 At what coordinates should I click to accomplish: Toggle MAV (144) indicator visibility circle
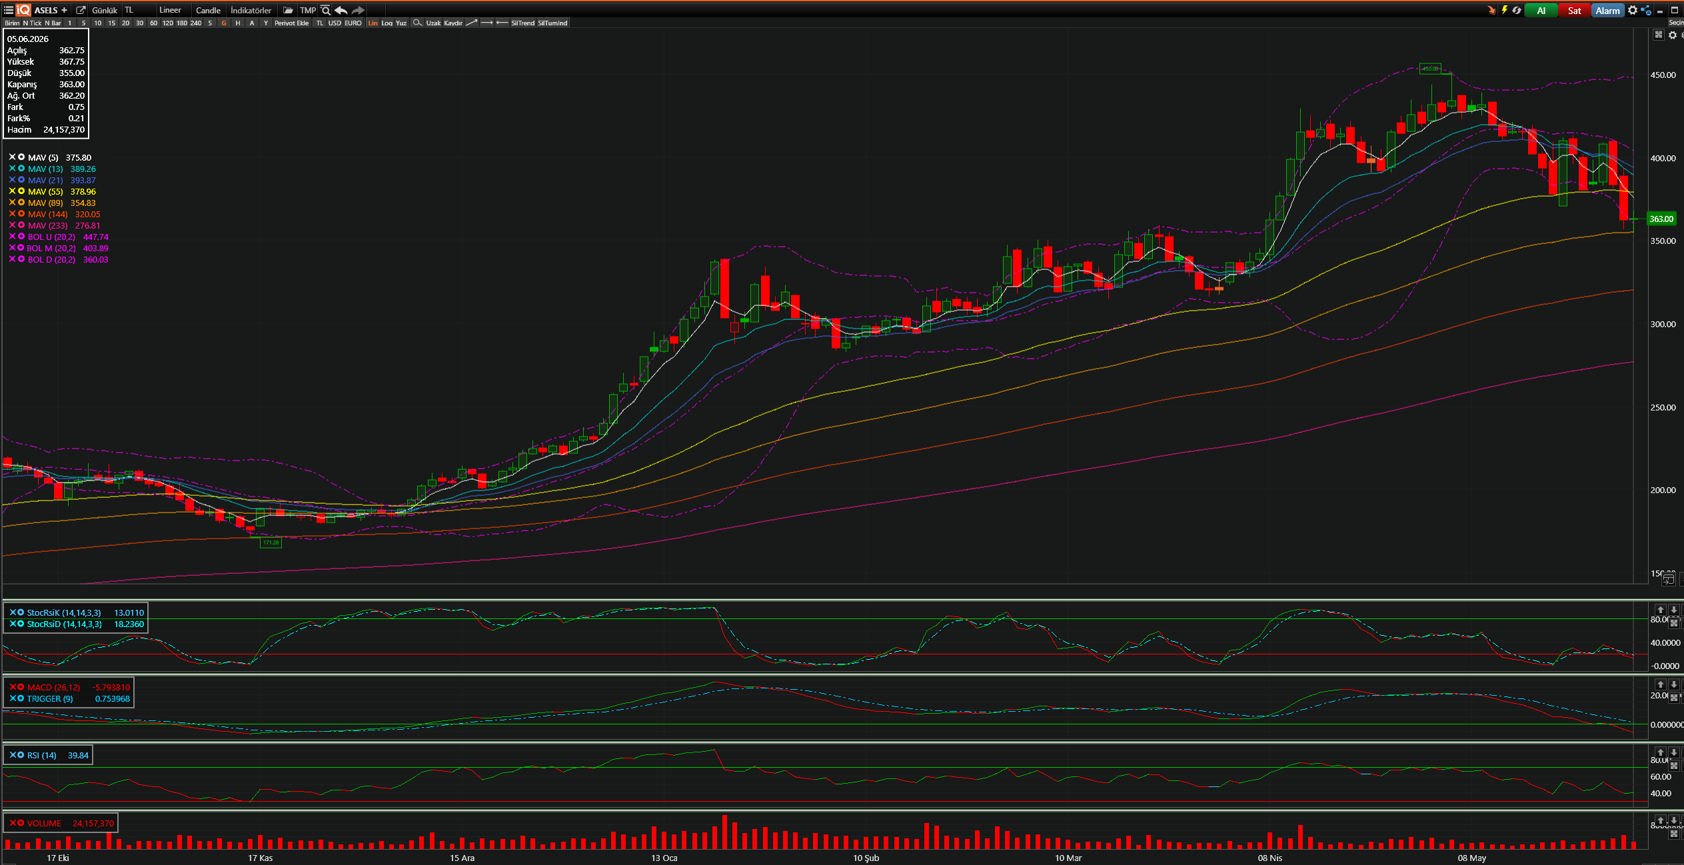pyautogui.click(x=21, y=214)
